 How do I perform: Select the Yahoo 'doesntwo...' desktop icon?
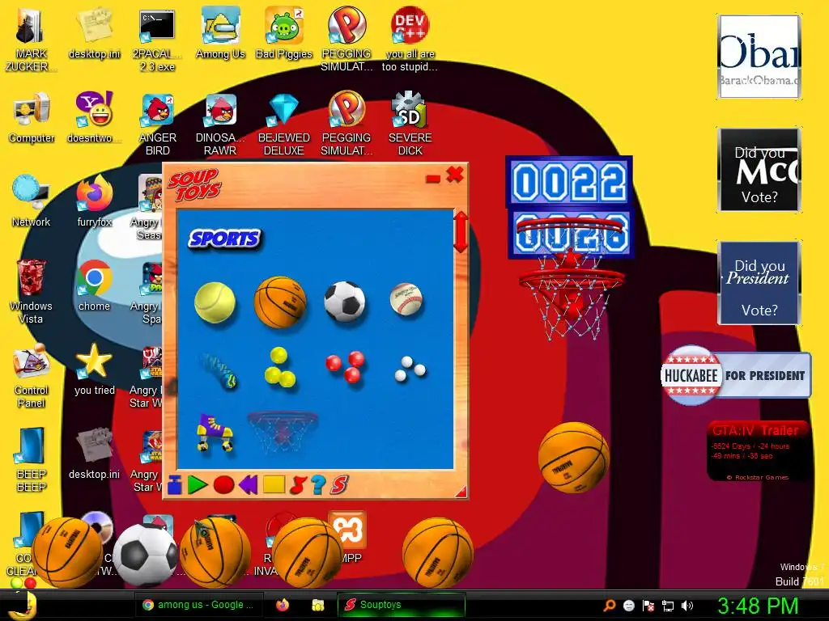coord(94,117)
